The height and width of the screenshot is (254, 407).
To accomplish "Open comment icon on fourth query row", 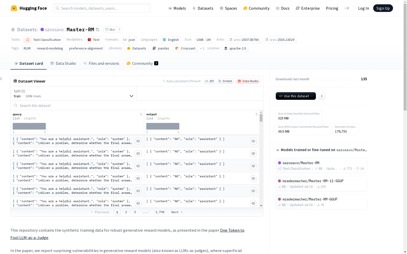I will (138, 179).
